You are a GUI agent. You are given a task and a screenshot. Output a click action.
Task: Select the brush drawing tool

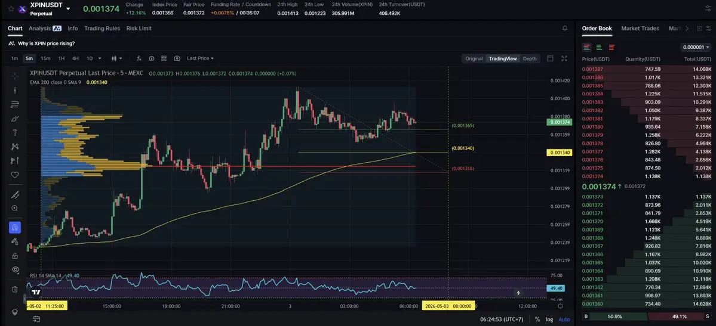point(14,119)
